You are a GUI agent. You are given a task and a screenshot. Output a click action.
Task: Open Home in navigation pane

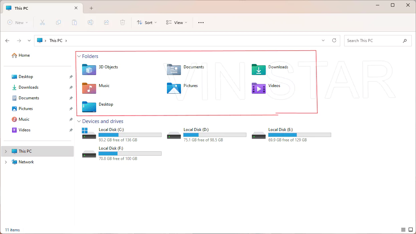click(x=21, y=55)
